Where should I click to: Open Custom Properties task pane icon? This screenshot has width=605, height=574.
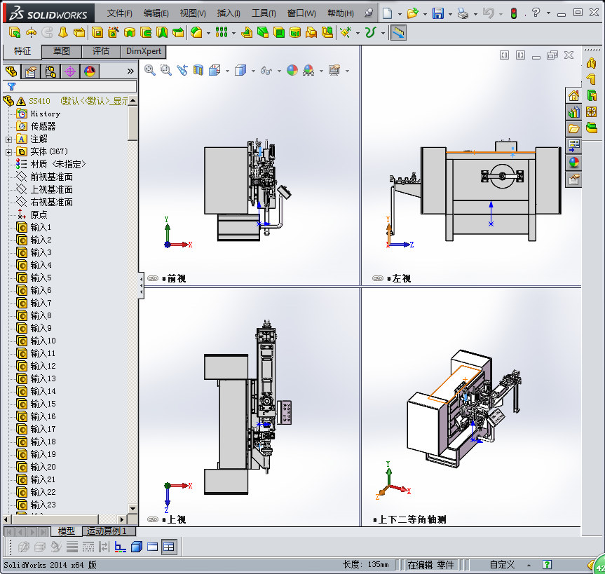tap(573, 179)
